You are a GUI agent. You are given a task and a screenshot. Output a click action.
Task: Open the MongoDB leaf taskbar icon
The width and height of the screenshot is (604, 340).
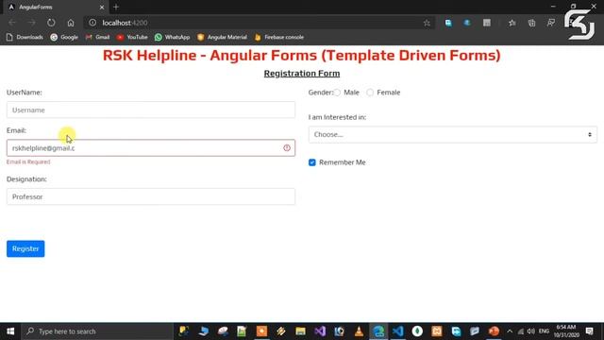tap(417, 331)
